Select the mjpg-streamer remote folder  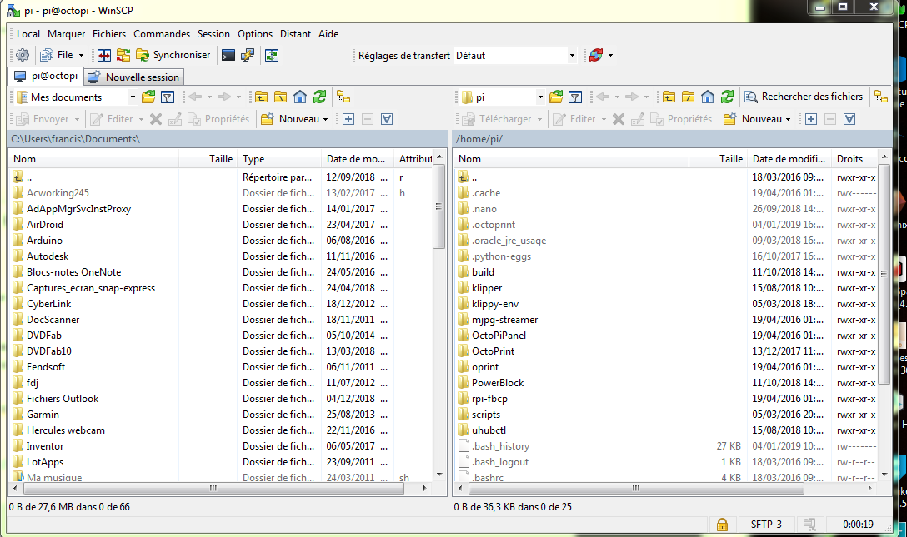point(504,320)
